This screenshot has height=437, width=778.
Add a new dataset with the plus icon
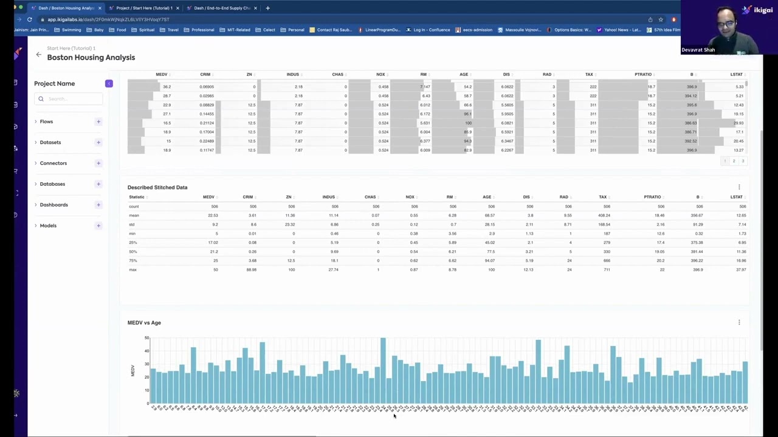(x=98, y=142)
